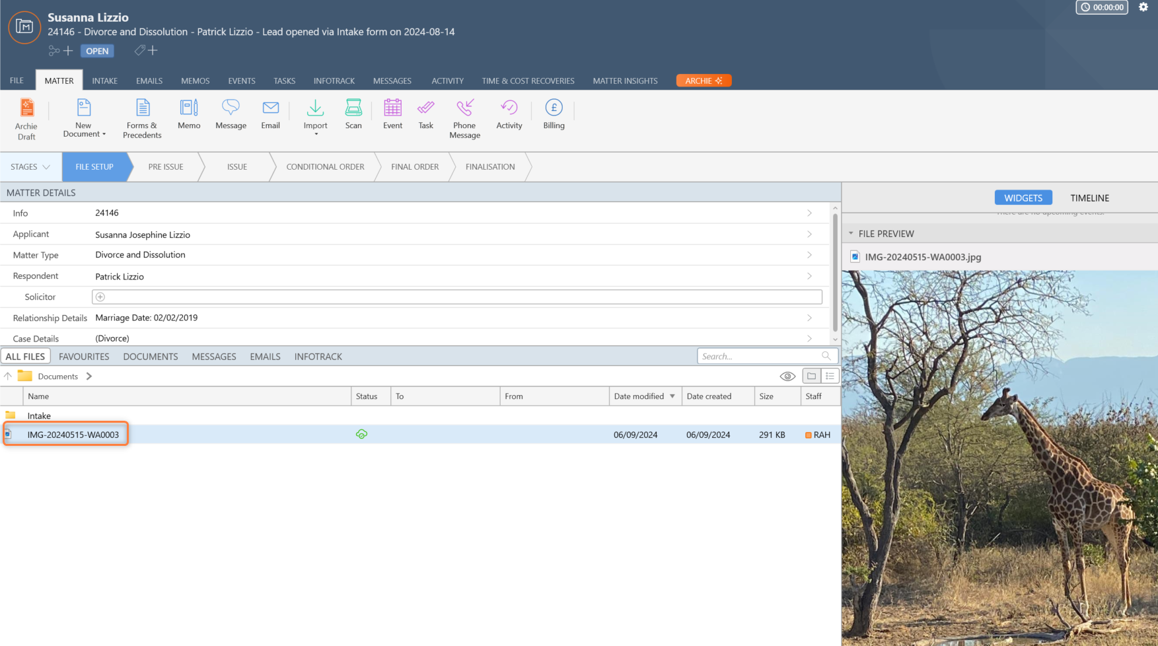Switch to the INTAKE tab
The height and width of the screenshot is (646, 1158).
point(104,81)
